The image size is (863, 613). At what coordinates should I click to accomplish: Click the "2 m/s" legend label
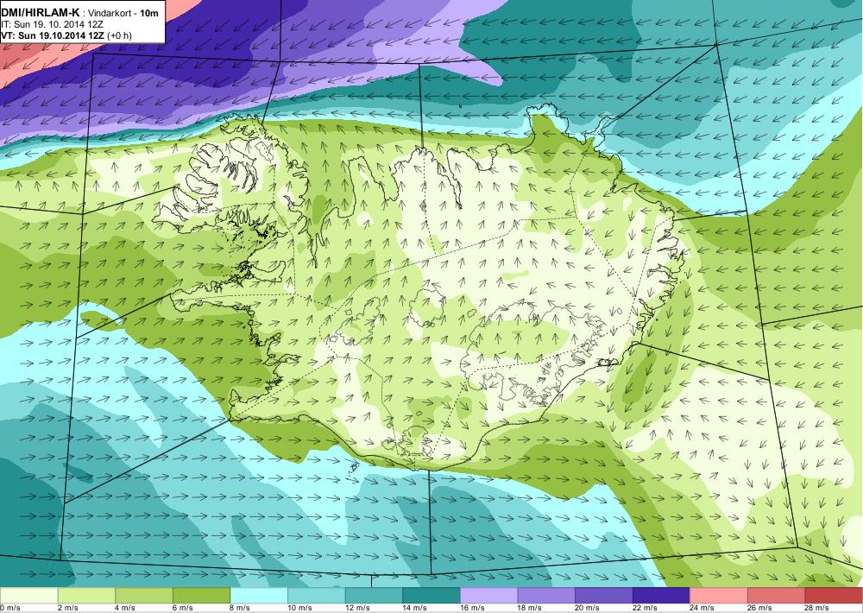pyautogui.click(x=68, y=608)
